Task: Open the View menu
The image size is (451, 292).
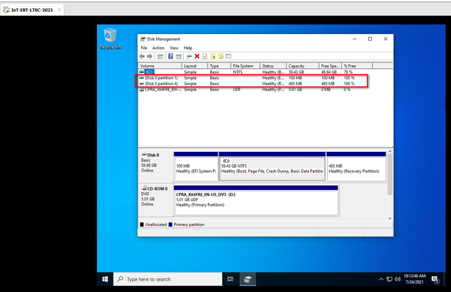Action: 174,48
